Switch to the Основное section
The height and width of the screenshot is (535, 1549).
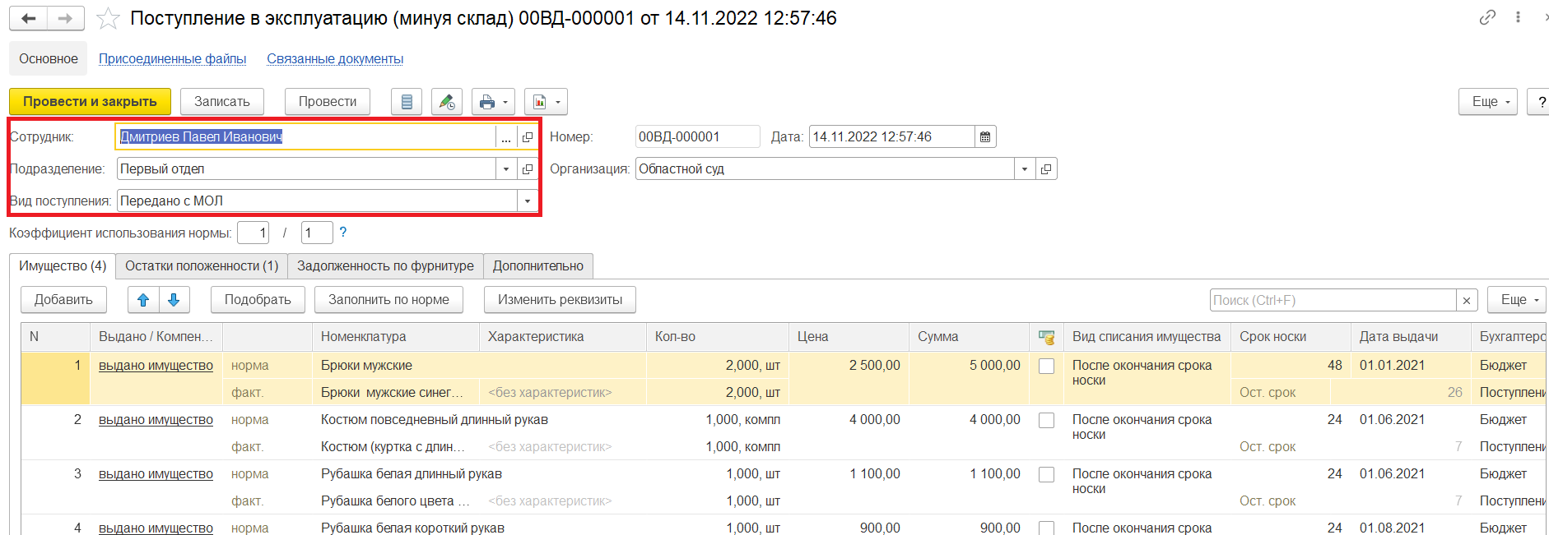click(x=49, y=59)
